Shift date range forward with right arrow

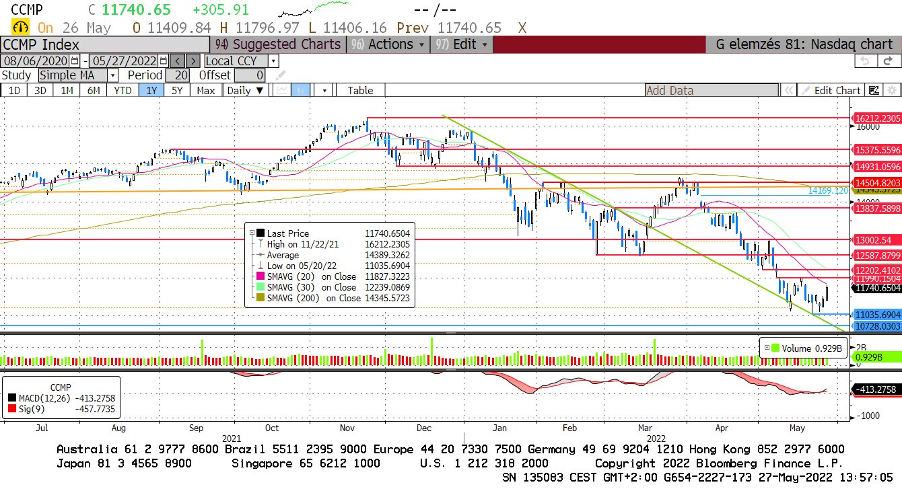tap(193, 61)
